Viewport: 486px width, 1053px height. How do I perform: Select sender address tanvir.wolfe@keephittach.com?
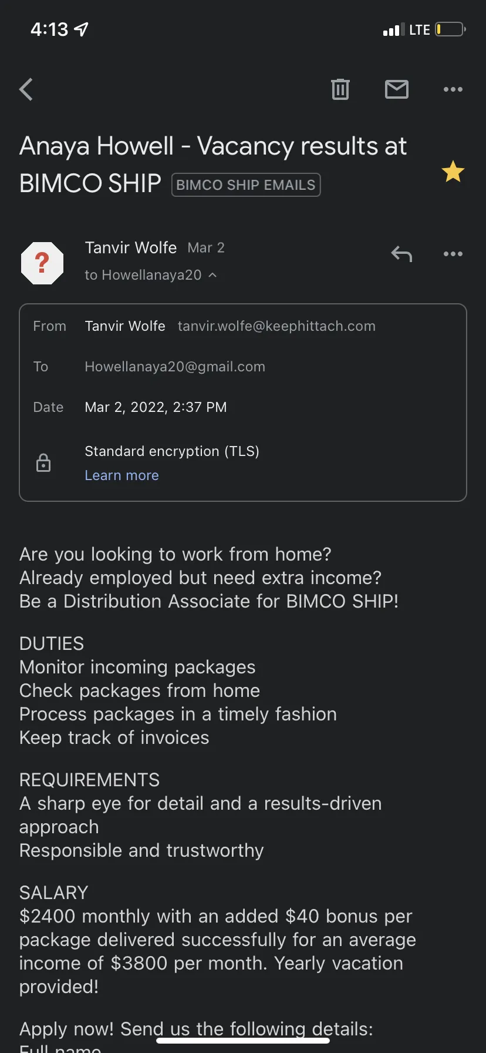276,326
